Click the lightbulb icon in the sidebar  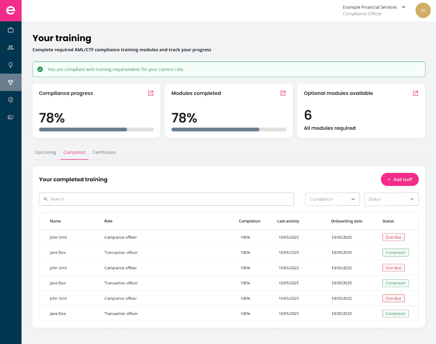click(10, 65)
